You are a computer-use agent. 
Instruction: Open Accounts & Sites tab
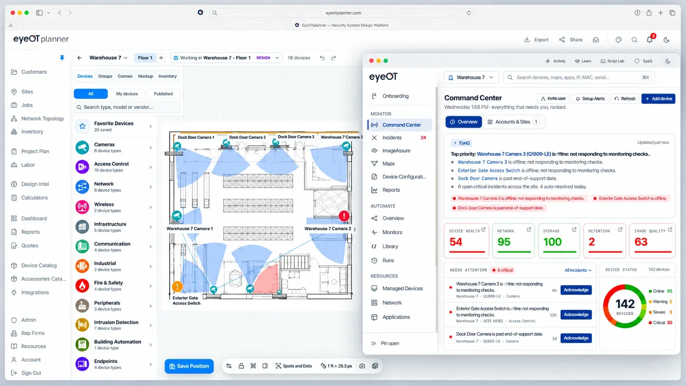[512, 122]
